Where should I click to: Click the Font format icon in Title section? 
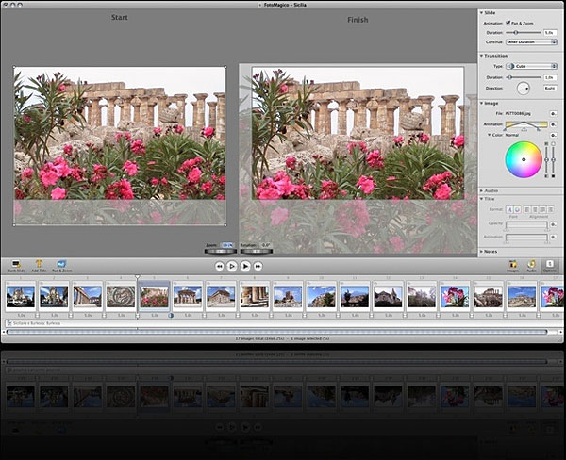pos(509,209)
